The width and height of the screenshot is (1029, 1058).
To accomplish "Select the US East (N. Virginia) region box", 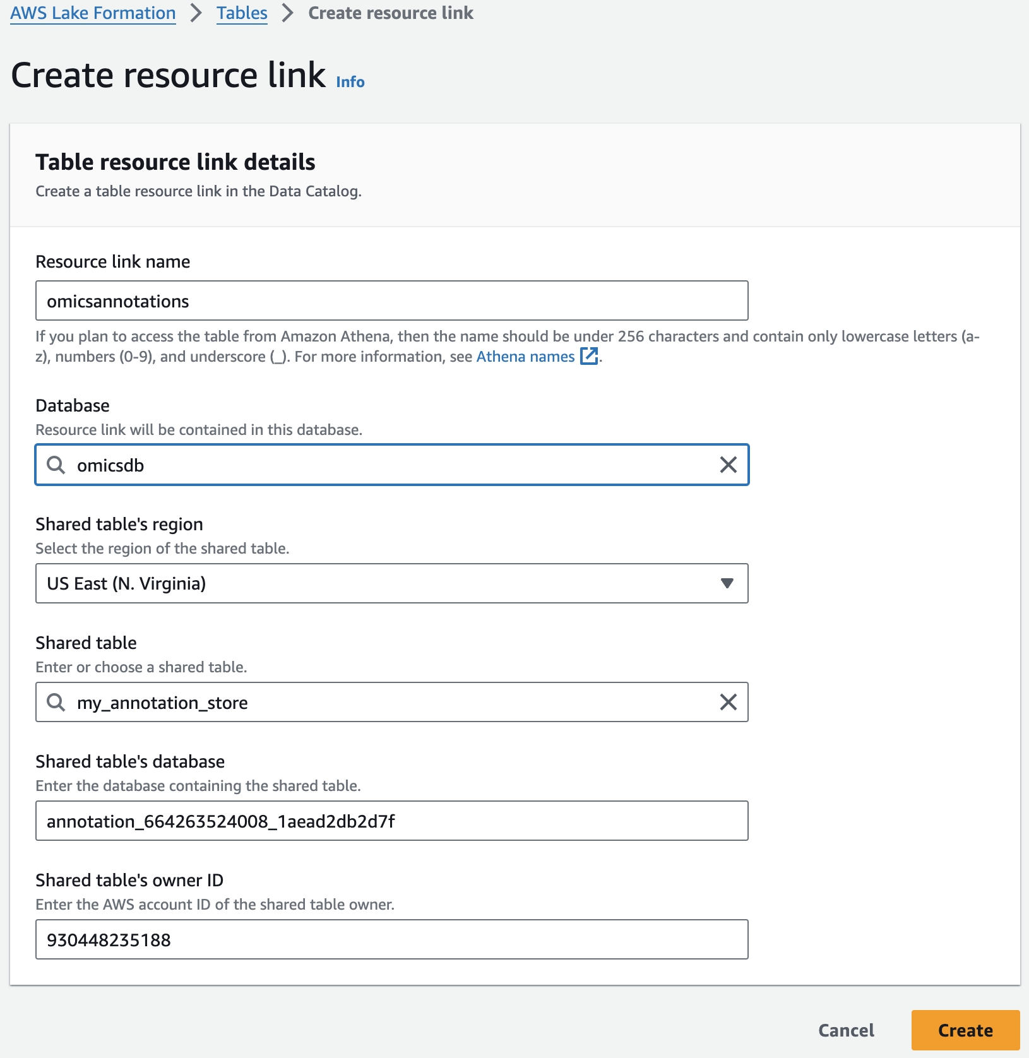I will 392,583.
